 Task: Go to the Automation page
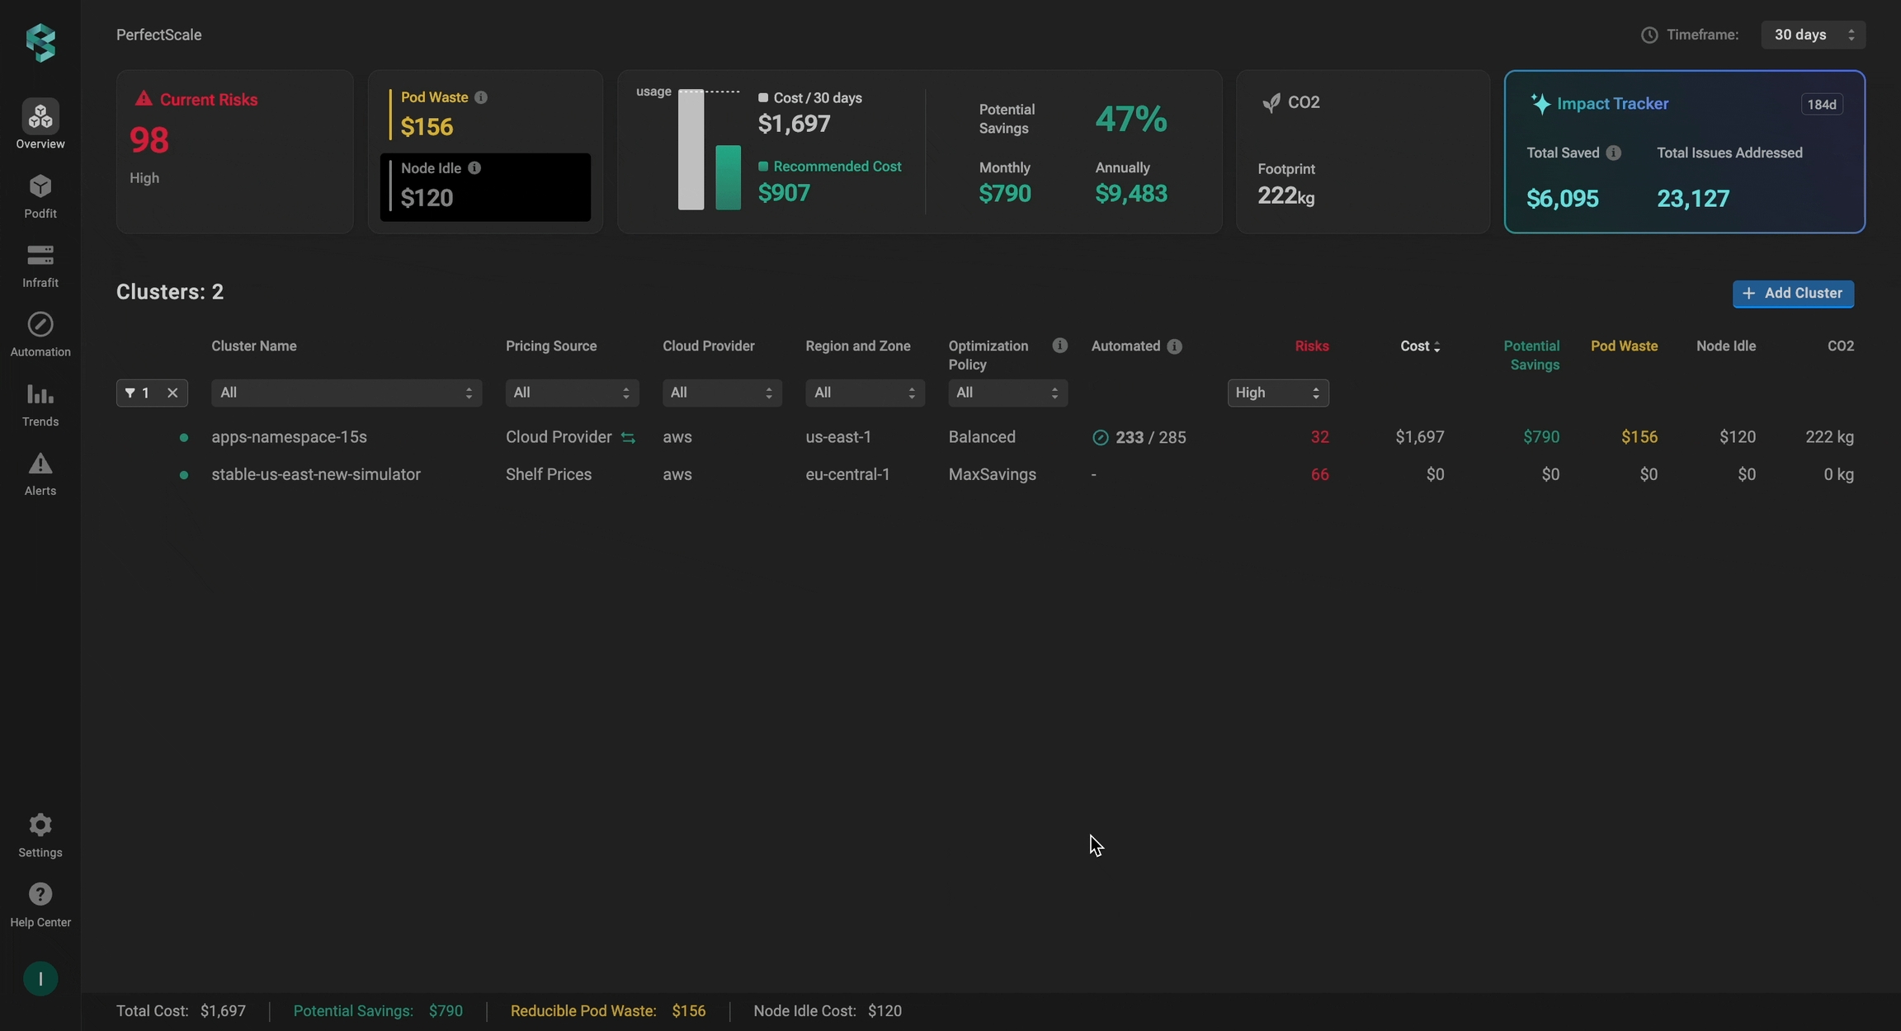40,335
